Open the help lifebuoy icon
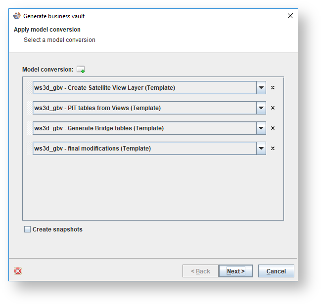The image size is (322, 305). click(x=18, y=271)
